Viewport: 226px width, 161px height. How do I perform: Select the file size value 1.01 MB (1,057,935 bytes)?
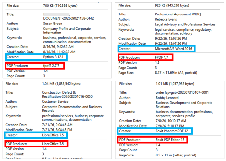[x=175, y=84]
